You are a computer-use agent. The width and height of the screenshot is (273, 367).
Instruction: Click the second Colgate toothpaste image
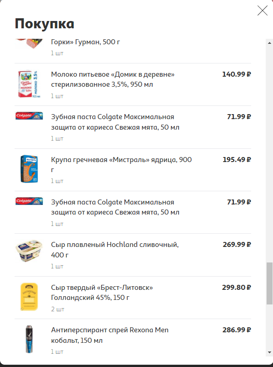(29, 201)
